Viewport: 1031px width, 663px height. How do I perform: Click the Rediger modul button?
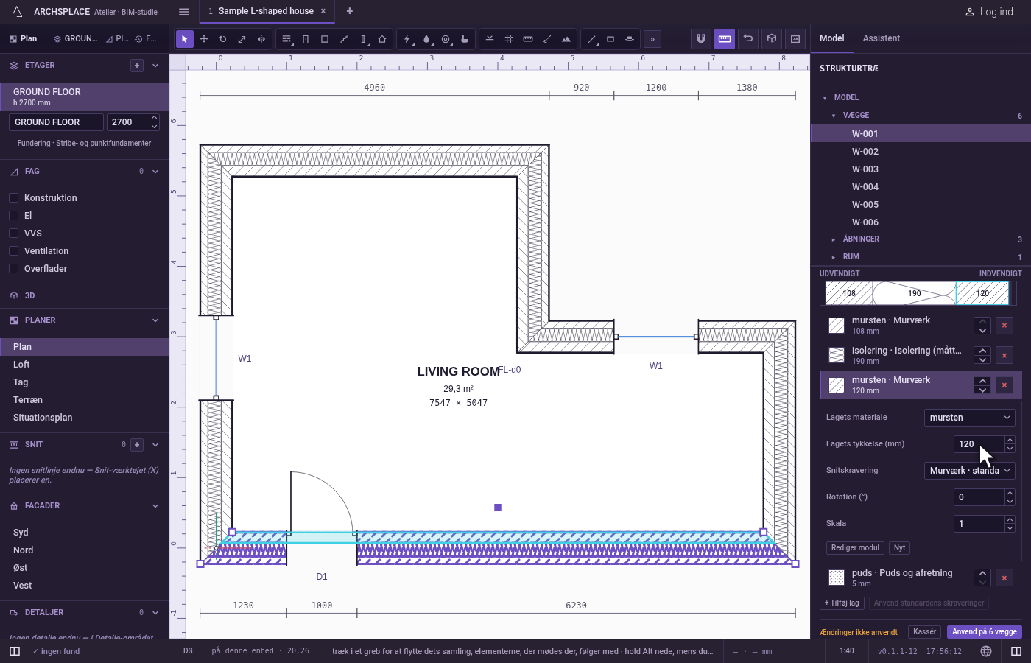pos(855,548)
